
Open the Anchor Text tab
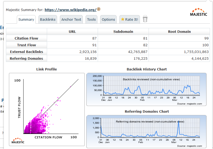point(71,19)
